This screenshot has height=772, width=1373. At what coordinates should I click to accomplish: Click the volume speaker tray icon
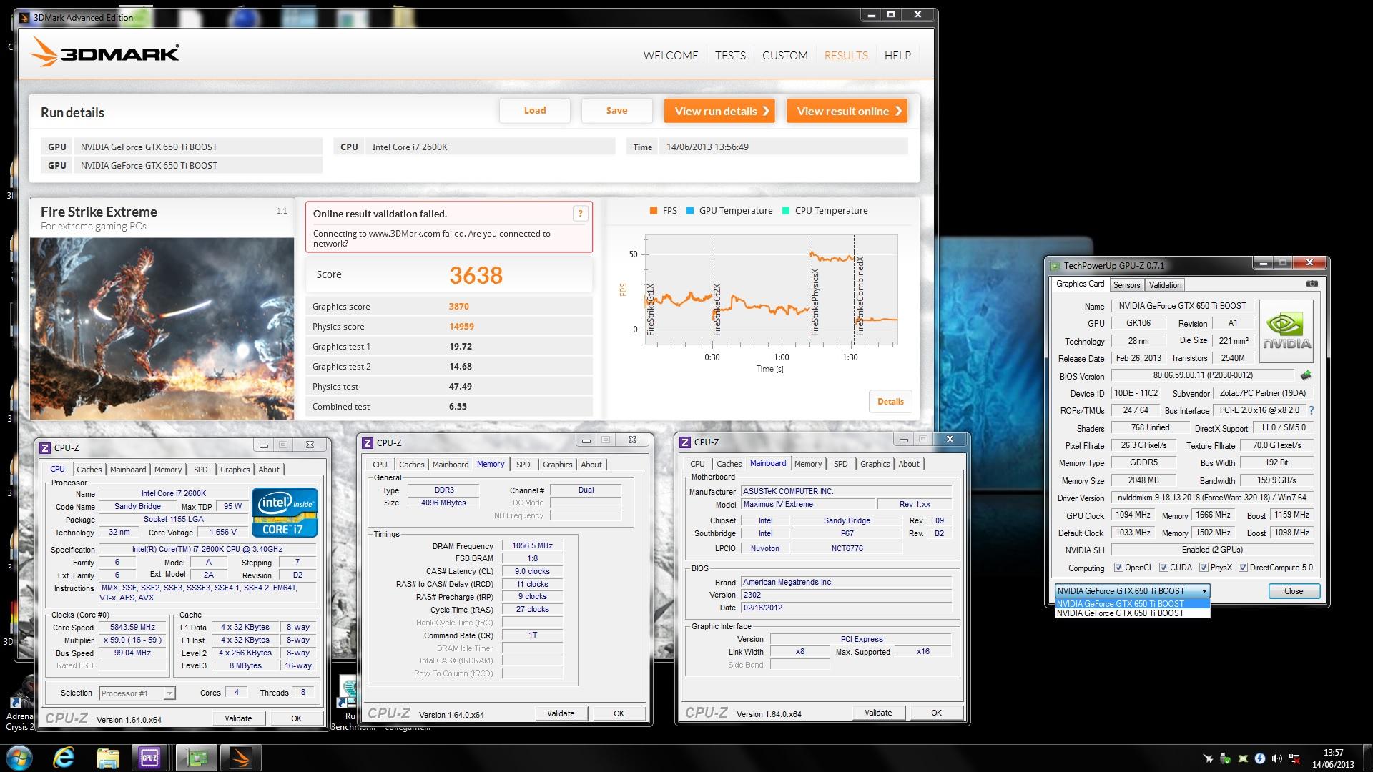(1277, 758)
